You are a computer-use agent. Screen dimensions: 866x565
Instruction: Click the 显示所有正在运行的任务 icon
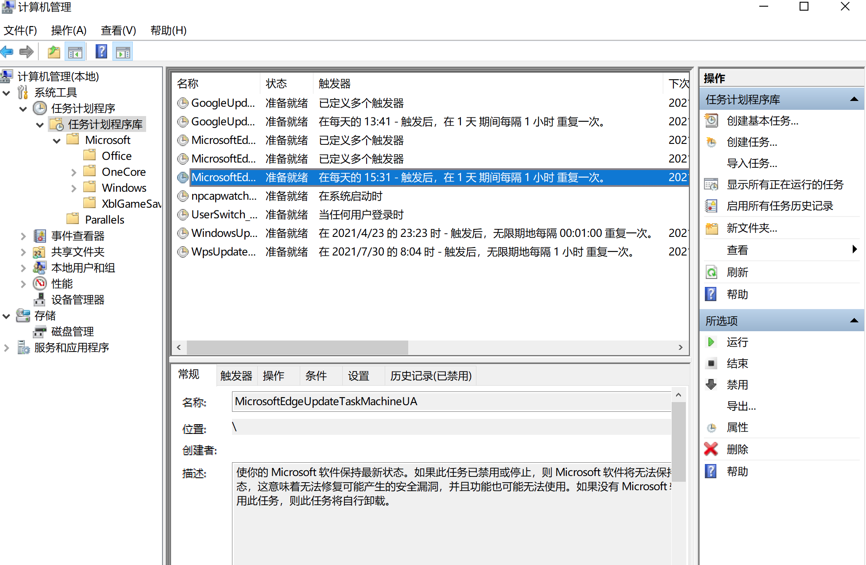coord(711,184)
